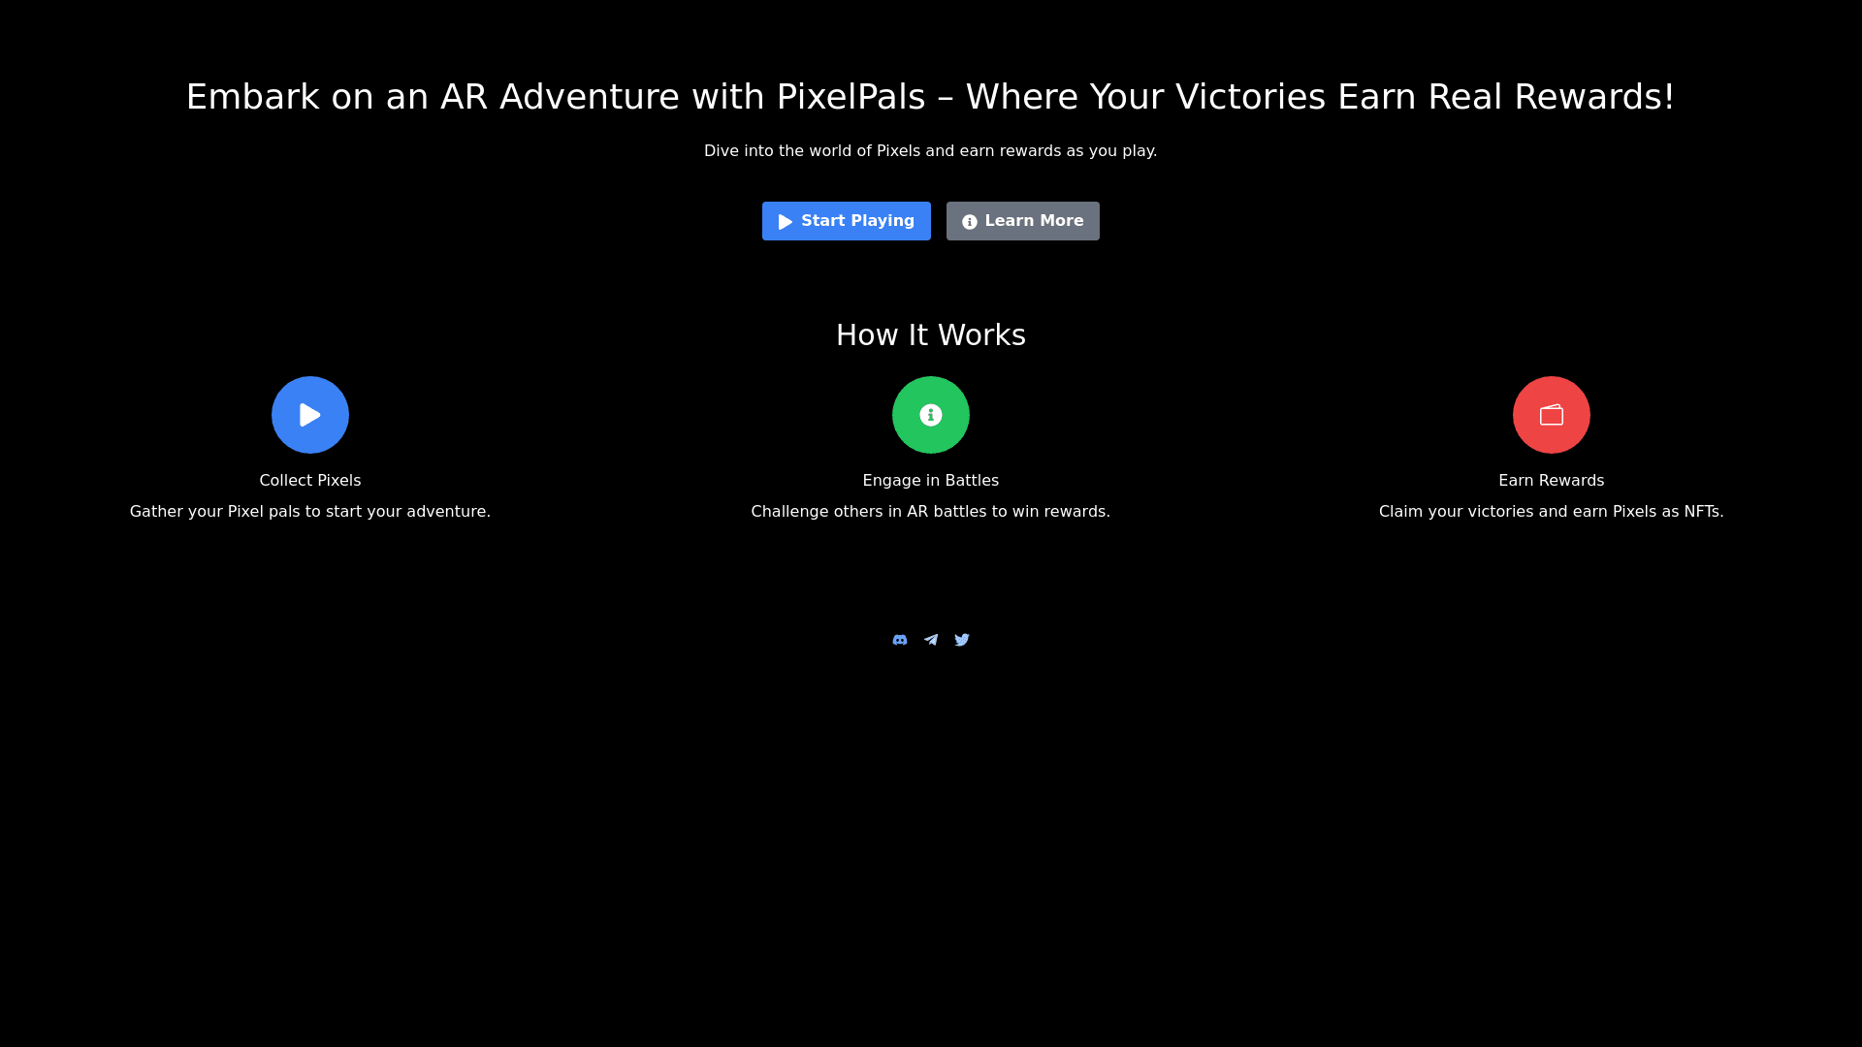Viewport: 1862px width, 1047px height.
Task: Click 'Claim your victories' description text
Action: click(x=1552, y=512)
